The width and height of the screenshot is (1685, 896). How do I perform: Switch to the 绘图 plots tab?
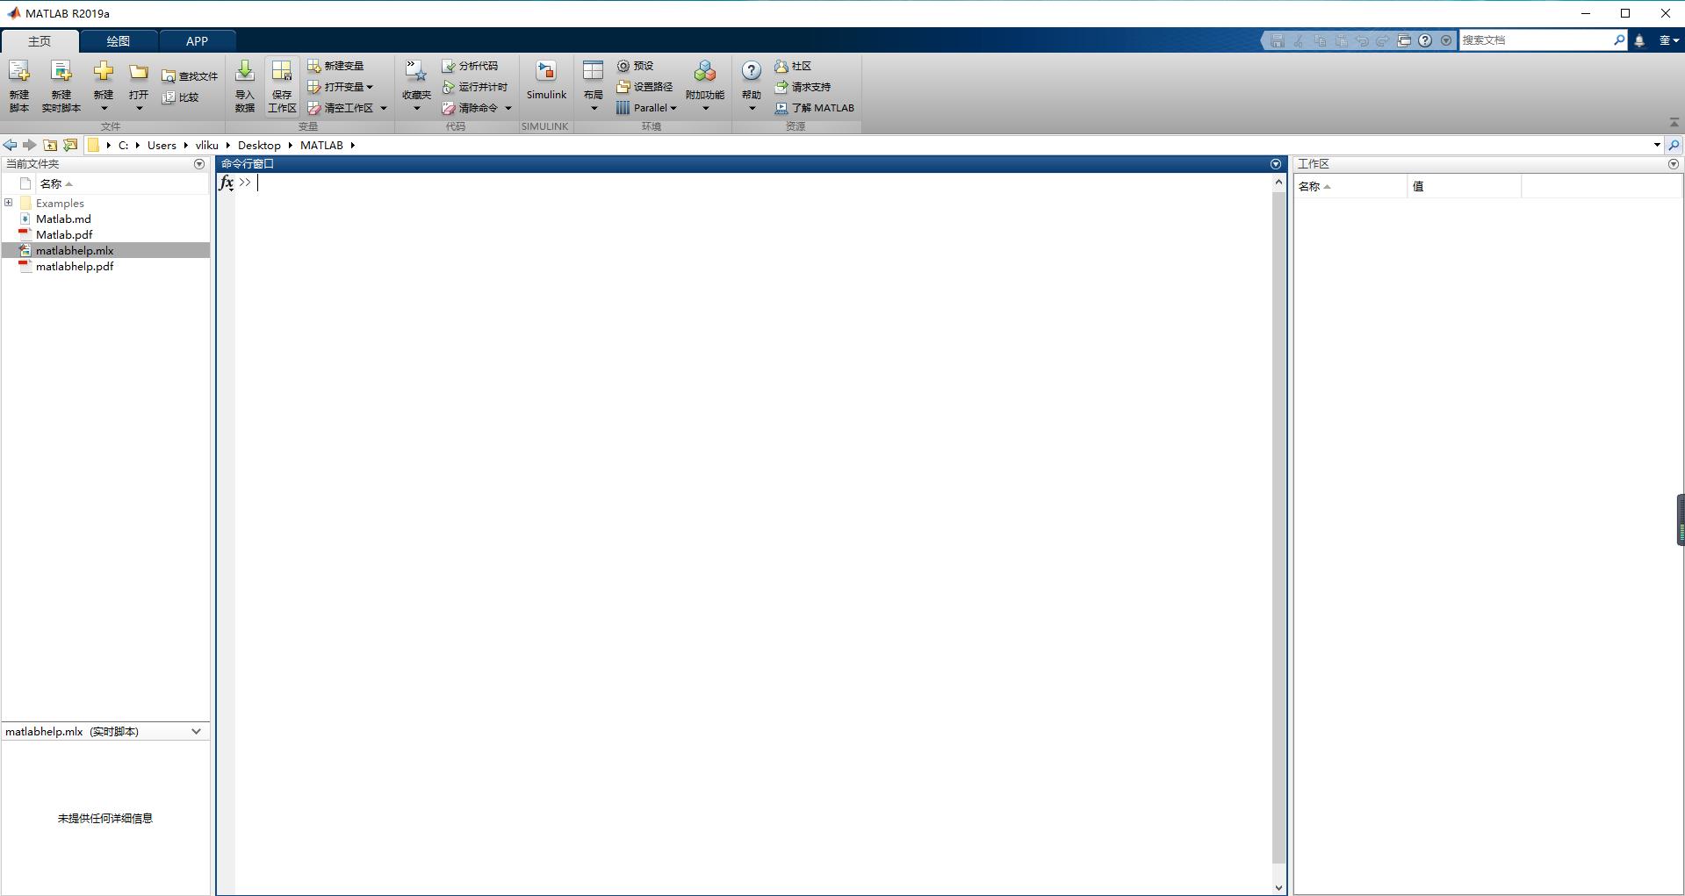pyautogui.click(x=119, y=41)
